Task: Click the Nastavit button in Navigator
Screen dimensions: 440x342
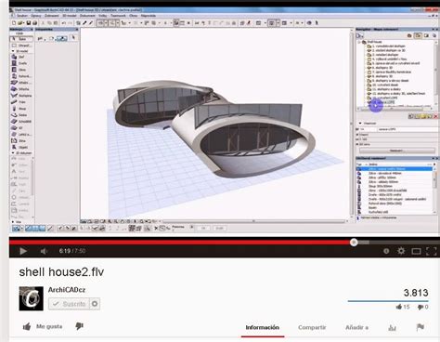Action: [x=397, y=151]
